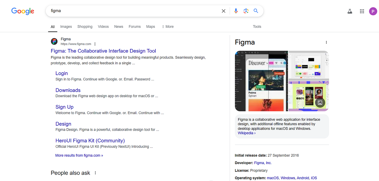
Task: Switch to the News tab
Action: pos(118,26)
